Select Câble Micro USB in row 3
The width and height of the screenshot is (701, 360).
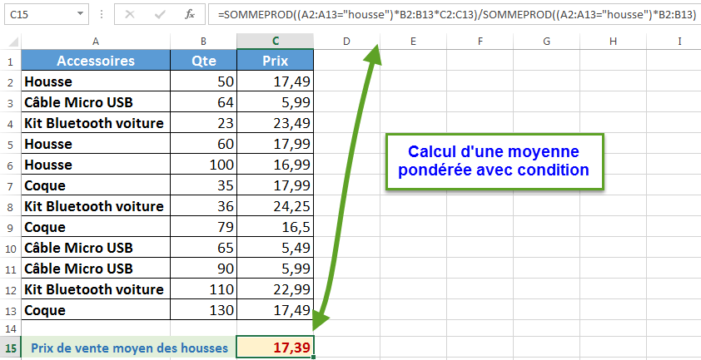(96, 102)
